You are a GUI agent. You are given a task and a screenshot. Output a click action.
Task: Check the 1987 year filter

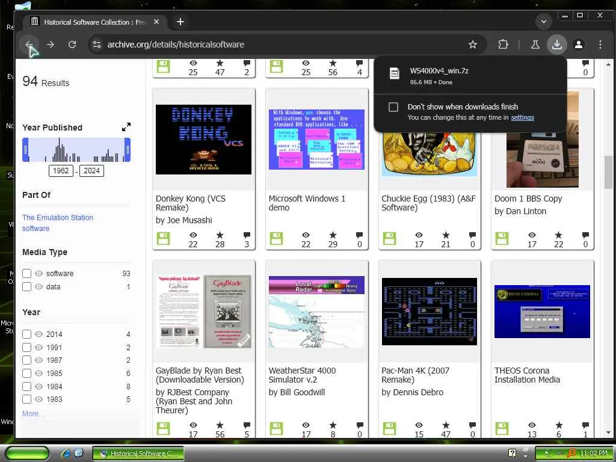click(x=26, y=360)
